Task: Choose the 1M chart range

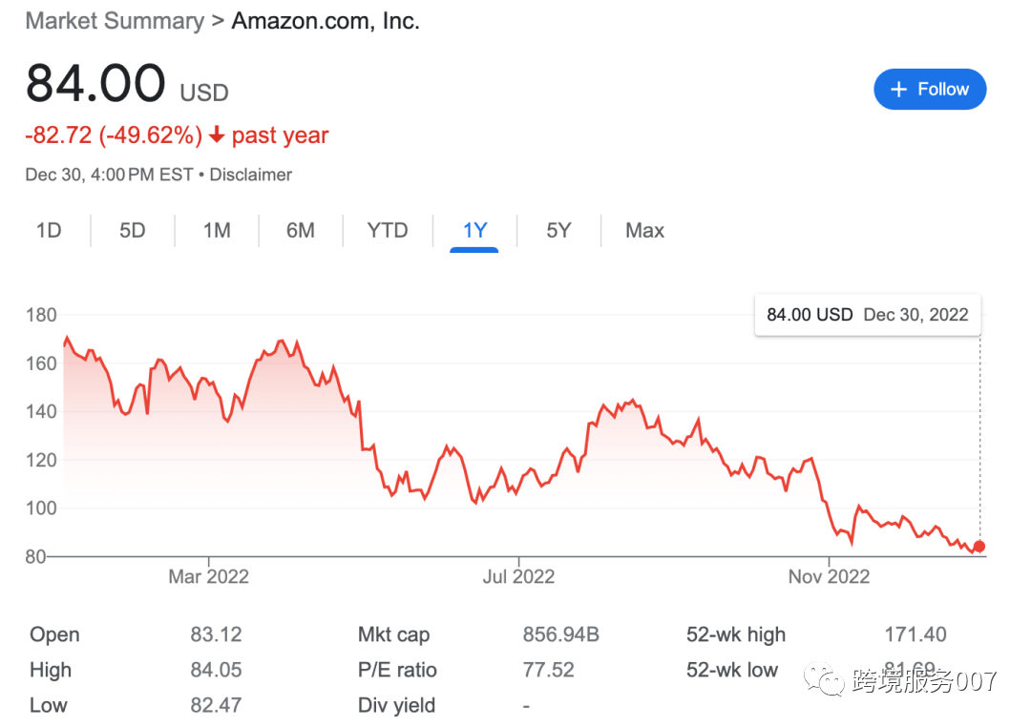Action: point(217,231)
